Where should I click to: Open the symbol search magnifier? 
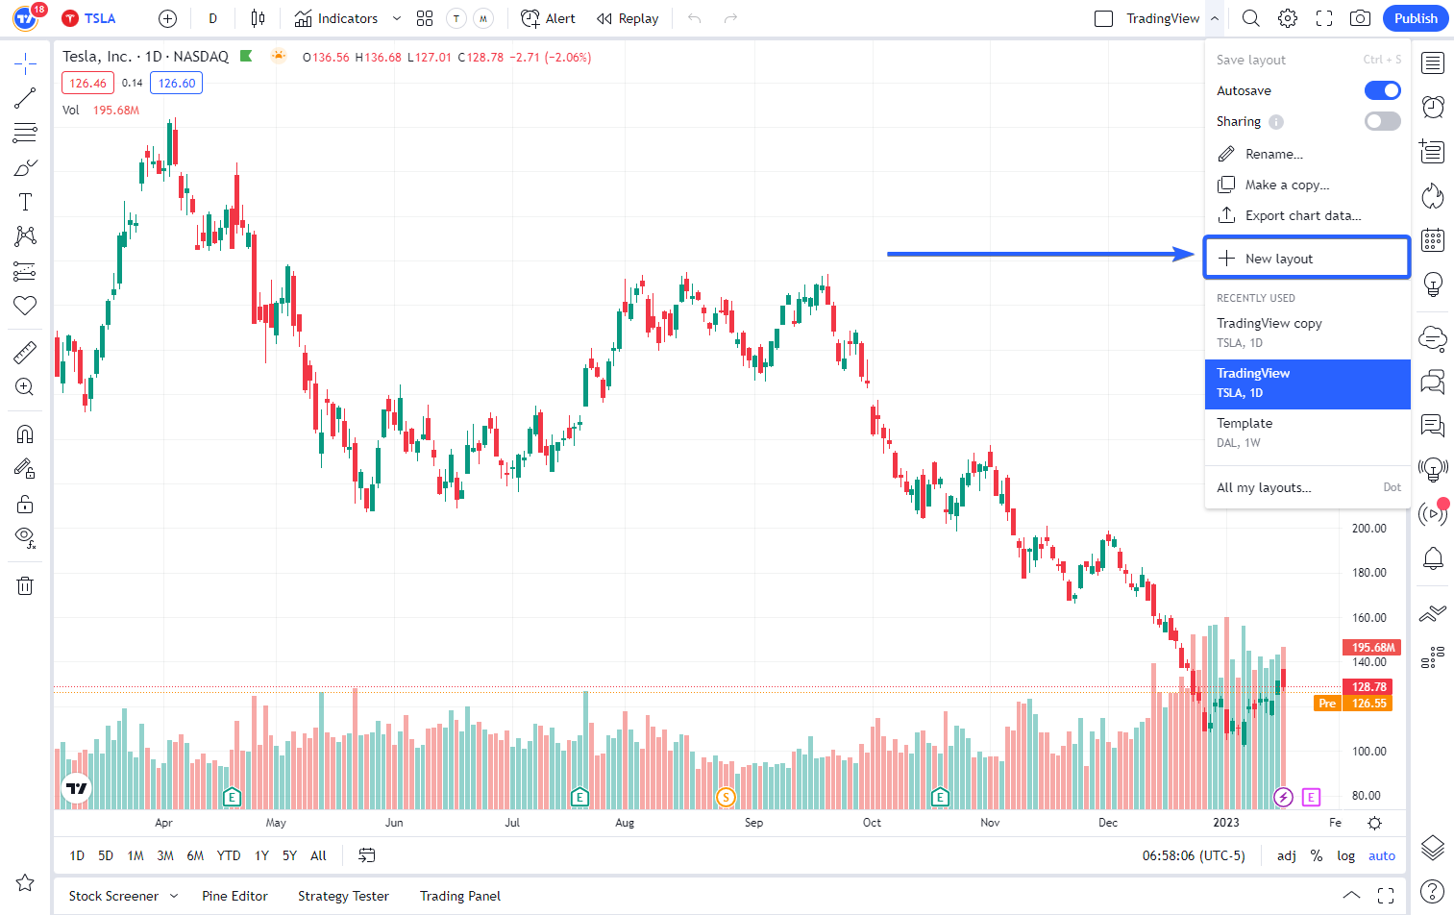coord(1250,18)
